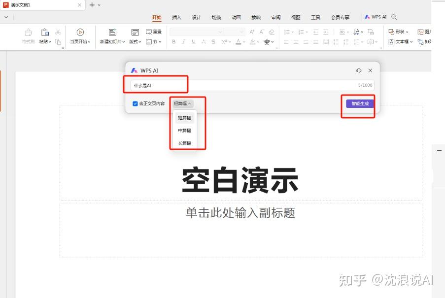
Task: Open the new tab dropdown arrow beside plus
Action: pos(99,5)
